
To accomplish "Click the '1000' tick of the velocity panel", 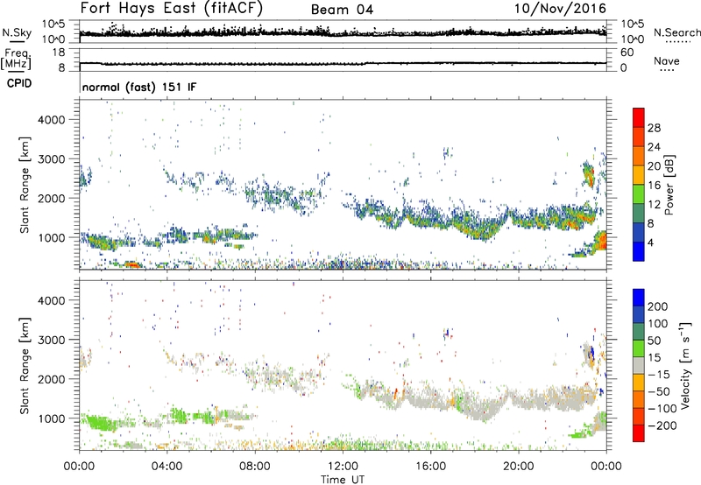I will point(51,418).
